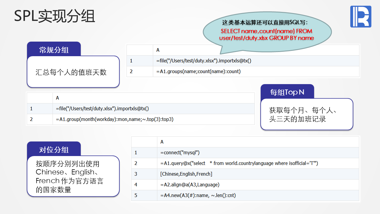Select row number 5 in the mysql table
This screenshot has height=214, width=380.
pyautogui.click(x=144, y=195)
